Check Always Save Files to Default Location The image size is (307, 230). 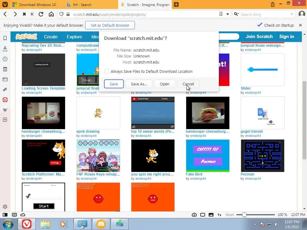coord(107,71)
